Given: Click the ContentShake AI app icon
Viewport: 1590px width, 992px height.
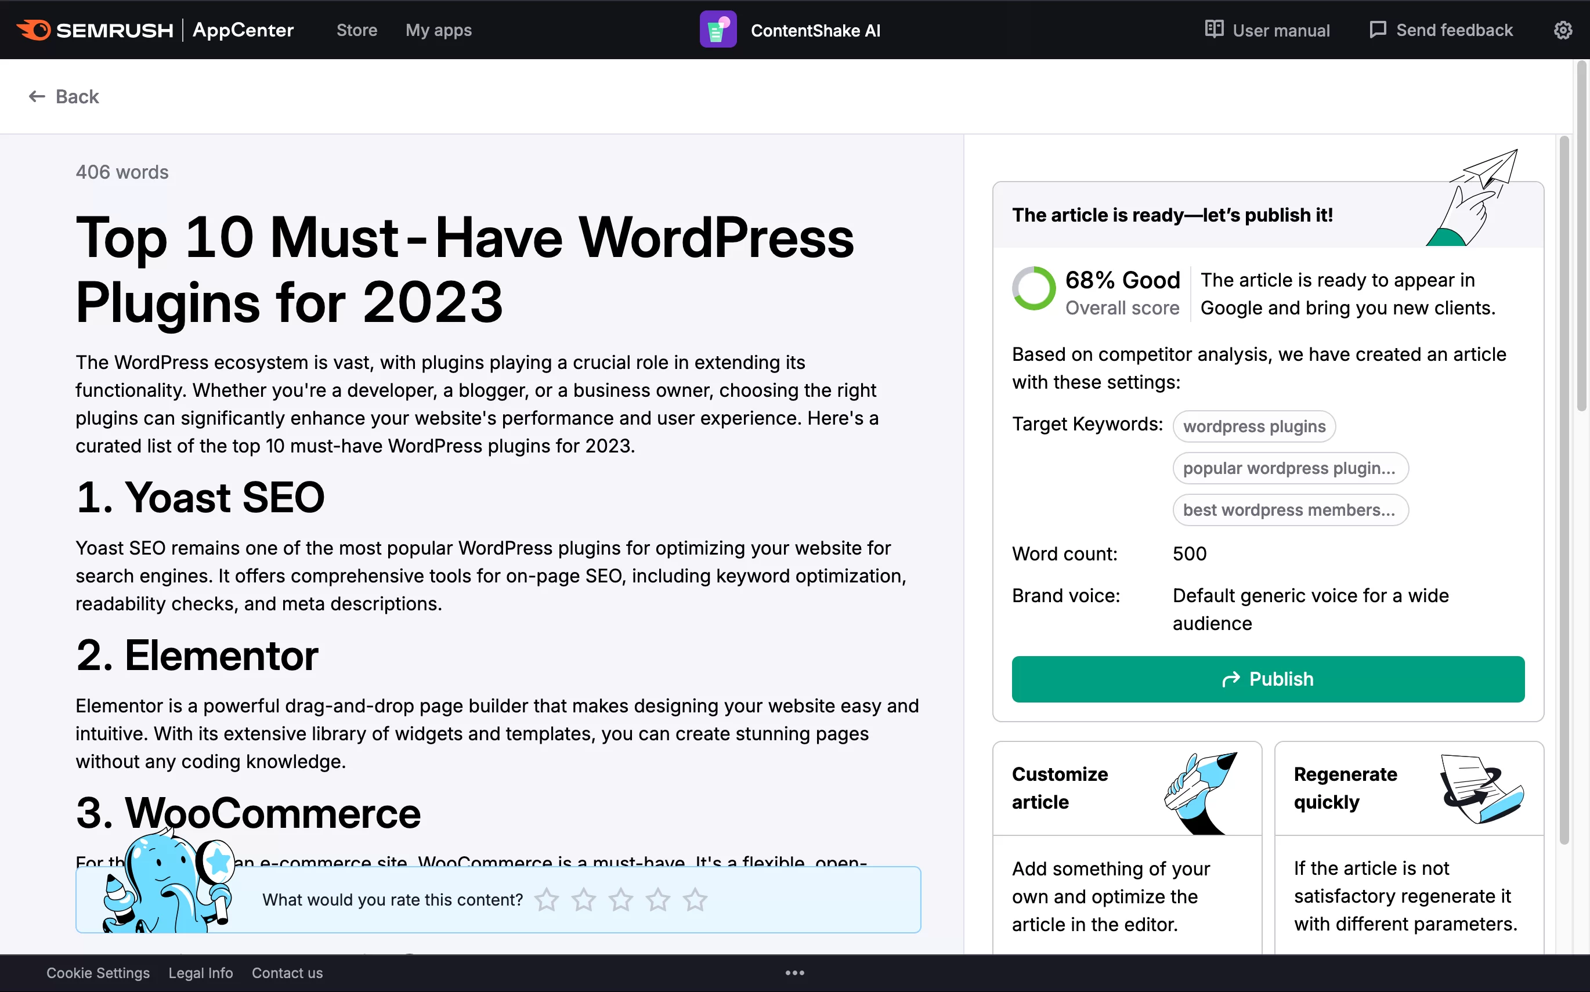Looking at the screenshot, I should pyautogui.click(x=717, y=30).
